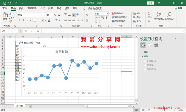Viewport: 186px width, 112px height.
Task: Click decrease decimal icon
Action: click(100, 22)
